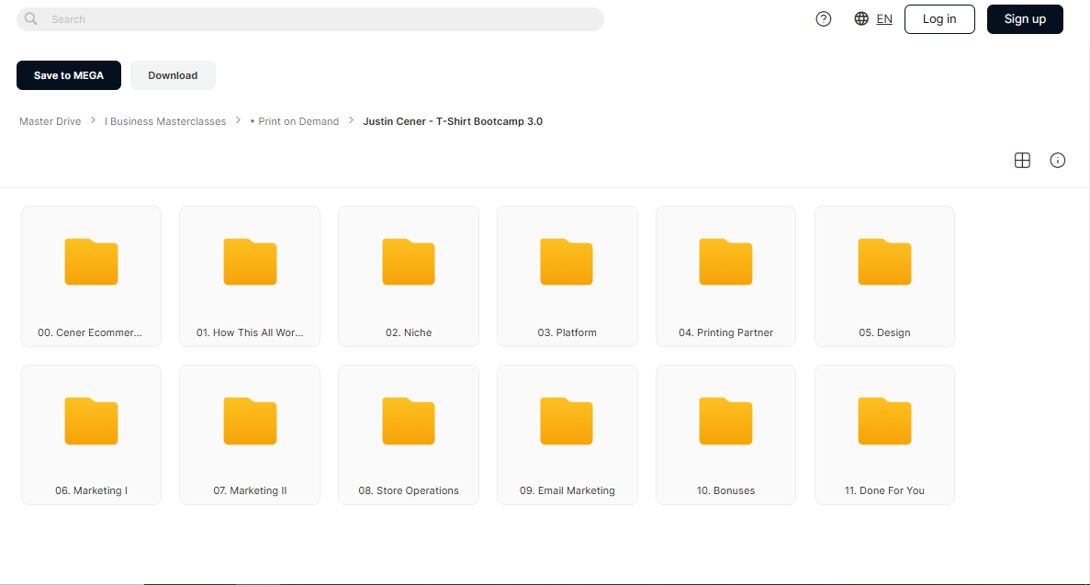
Task: Open the 04. Printing Partner folder icon
Action: [725, 262]
